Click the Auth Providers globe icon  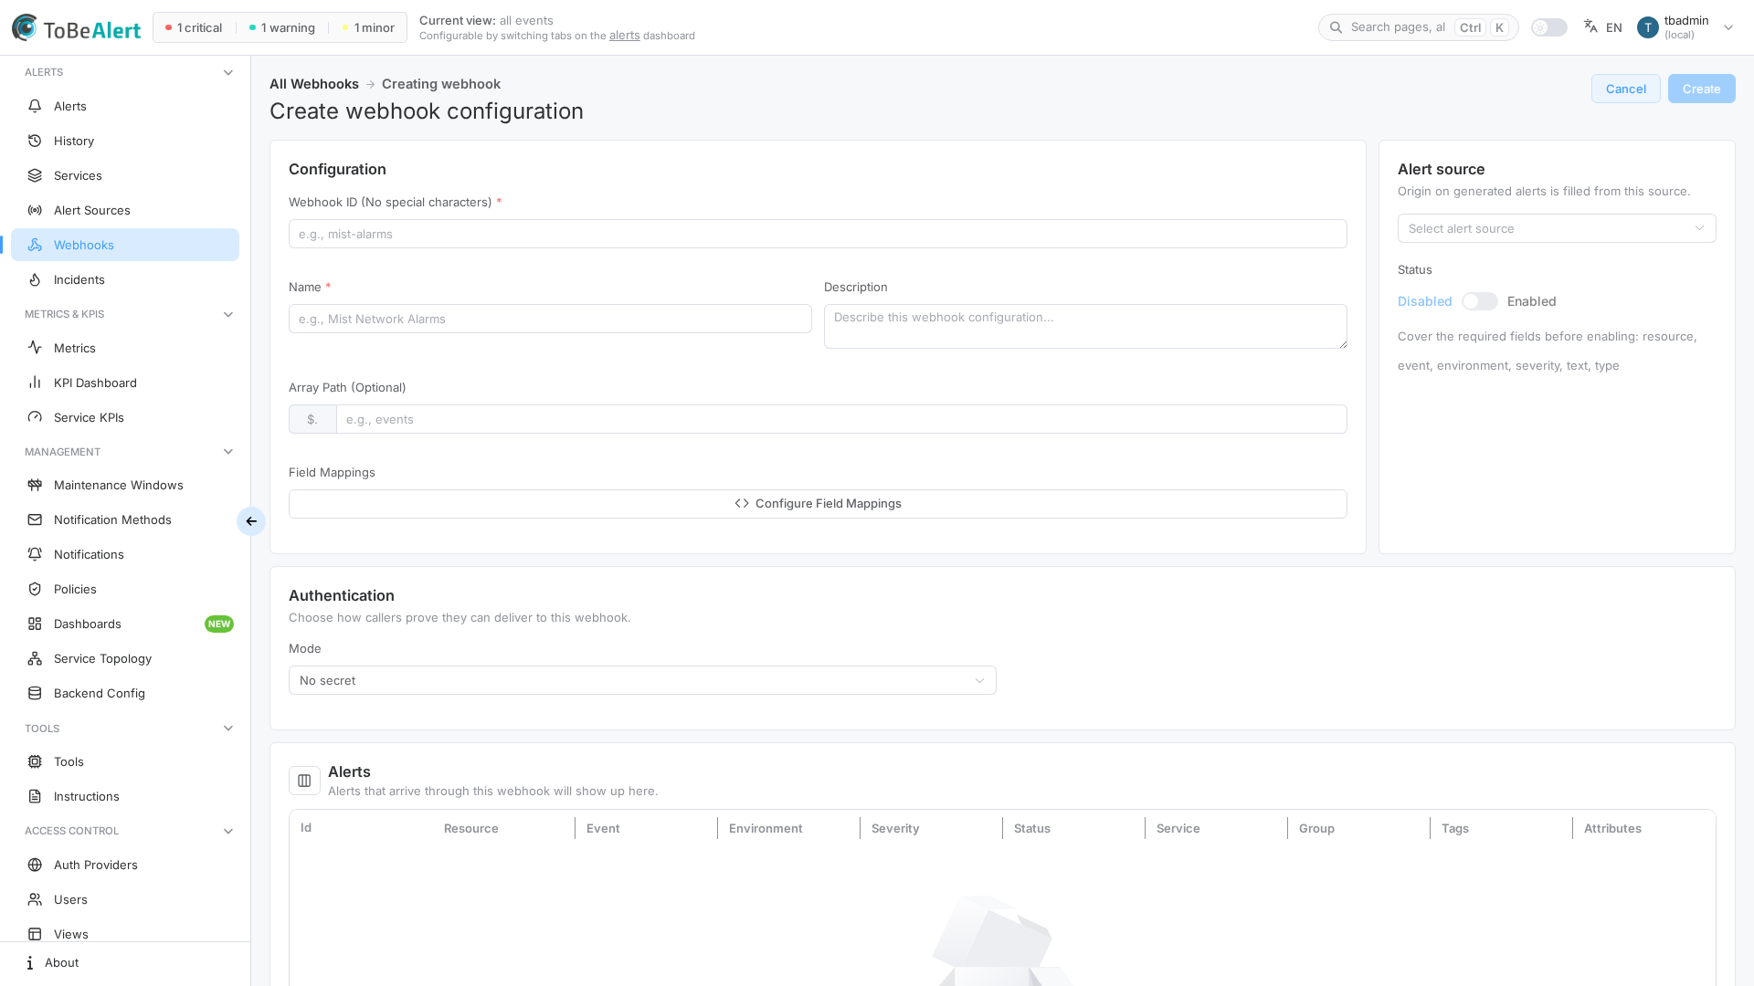point(35,865)
